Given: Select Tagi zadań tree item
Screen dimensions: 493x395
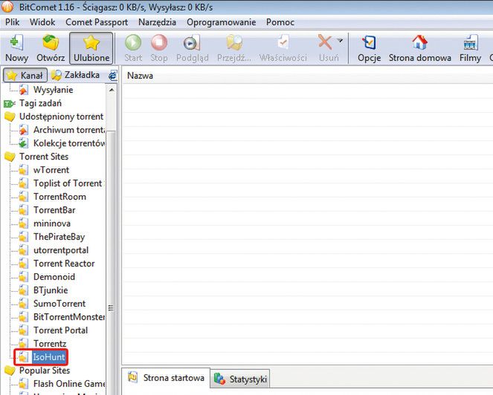Looking at the screenshot, I should 40,103.
